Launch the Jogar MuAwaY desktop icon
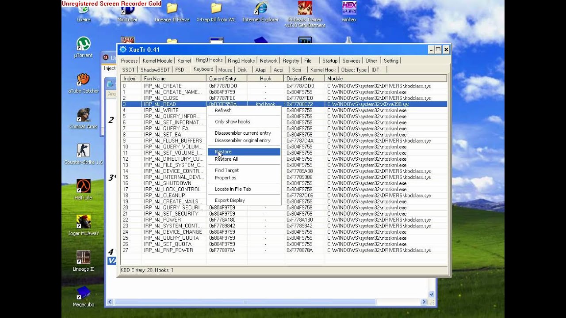The image size is (566, 318). [83, 225]
